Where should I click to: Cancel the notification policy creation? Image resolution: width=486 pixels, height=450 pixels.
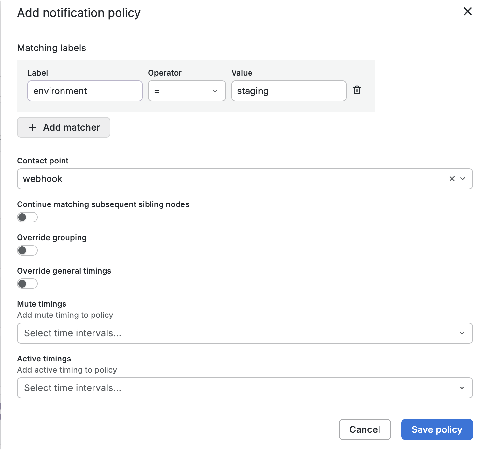coord(364,429)
